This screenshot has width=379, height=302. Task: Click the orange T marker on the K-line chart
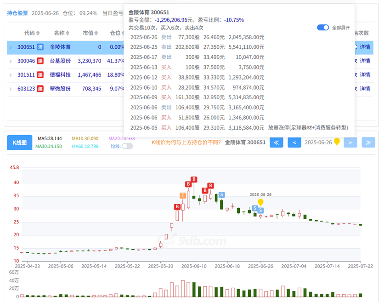pos(183,195)
